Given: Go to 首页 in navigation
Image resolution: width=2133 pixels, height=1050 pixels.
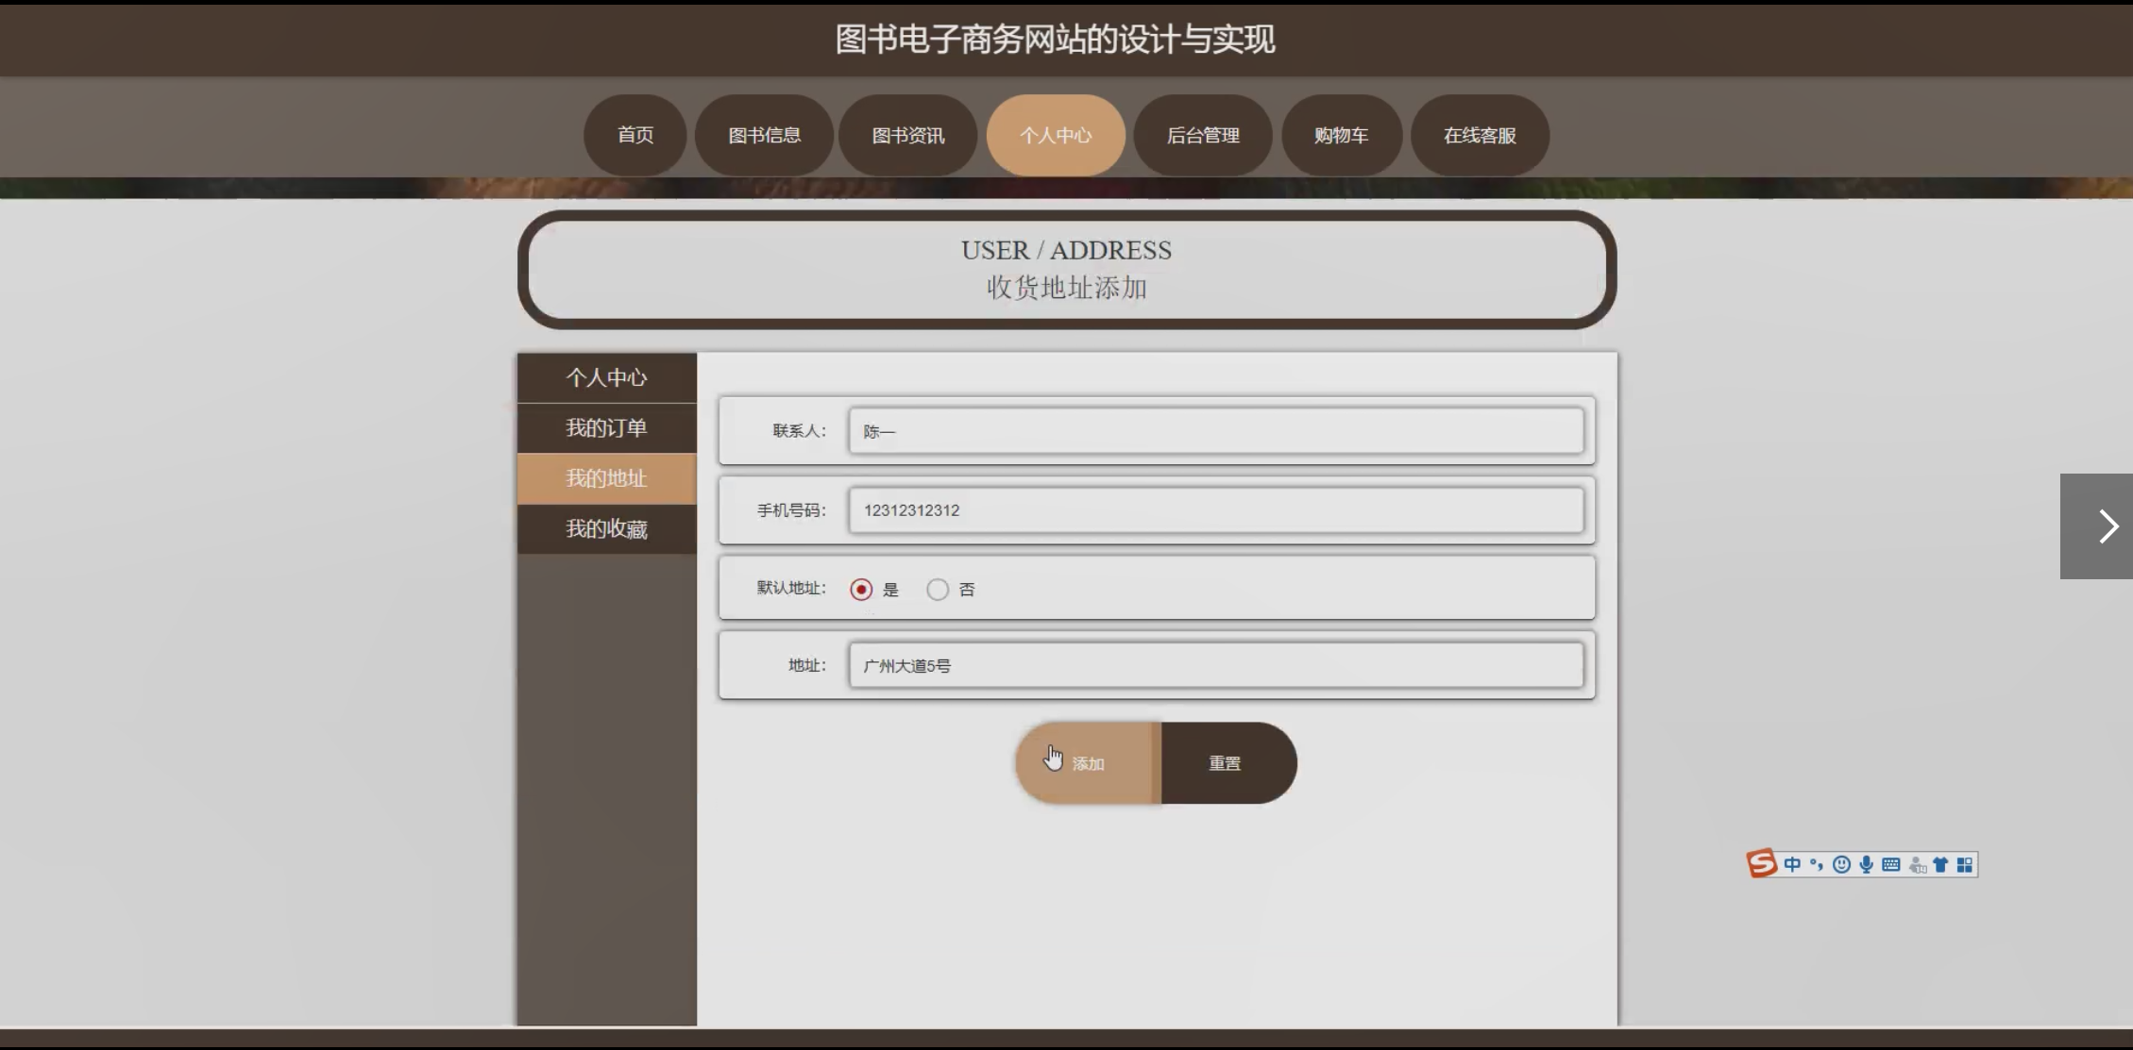Looking at the screenshot, I should tap(635, 135).
